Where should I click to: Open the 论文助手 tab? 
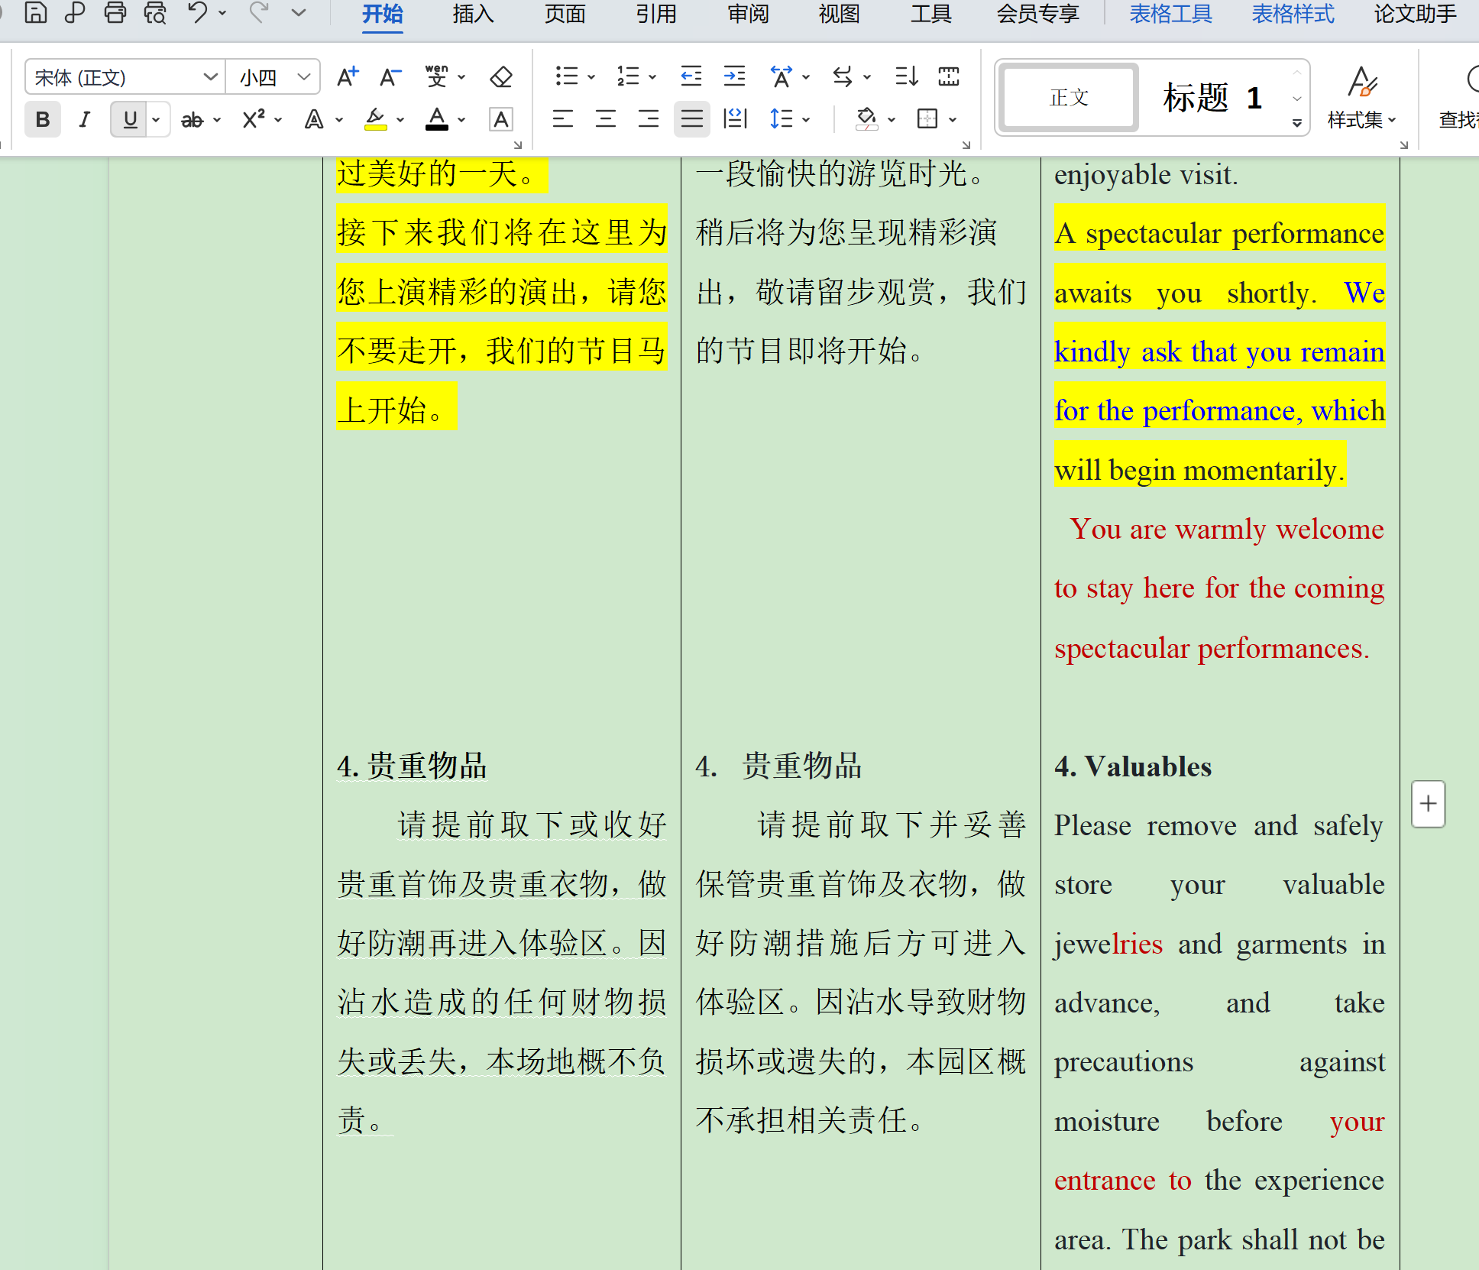click(1415, 15)
